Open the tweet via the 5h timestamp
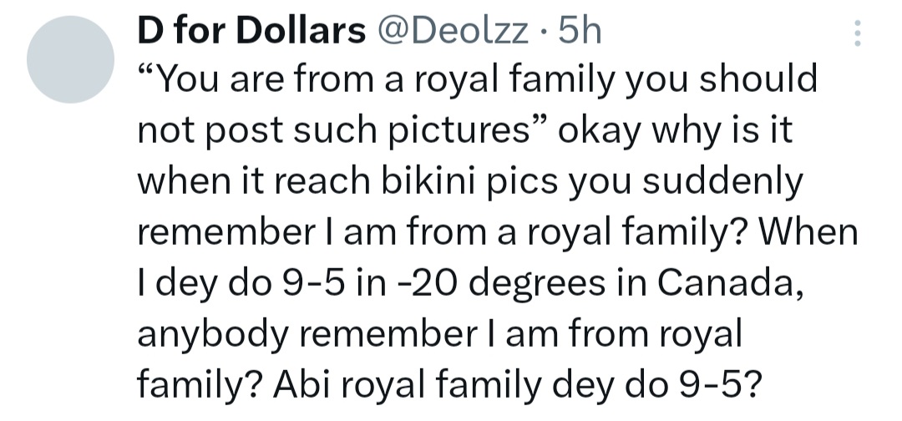This screenshot has width=902, height=421. click(578, 32)
